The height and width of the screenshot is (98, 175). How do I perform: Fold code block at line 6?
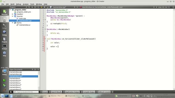pyautogui.click(x=45, y=20)
